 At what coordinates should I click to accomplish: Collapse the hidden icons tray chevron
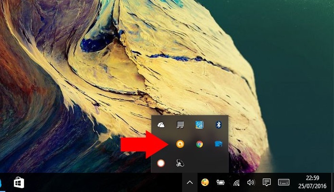(x=190, y=183)
